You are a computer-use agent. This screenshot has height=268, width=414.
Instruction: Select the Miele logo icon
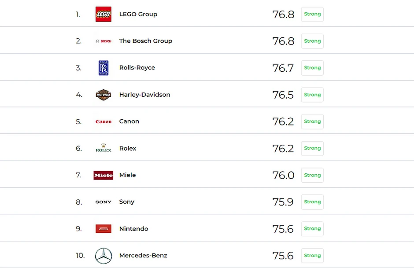[103, 175]
